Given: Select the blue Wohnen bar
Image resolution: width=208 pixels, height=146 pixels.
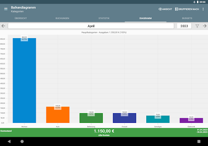Looking at the screenshot, I should 24,80.
